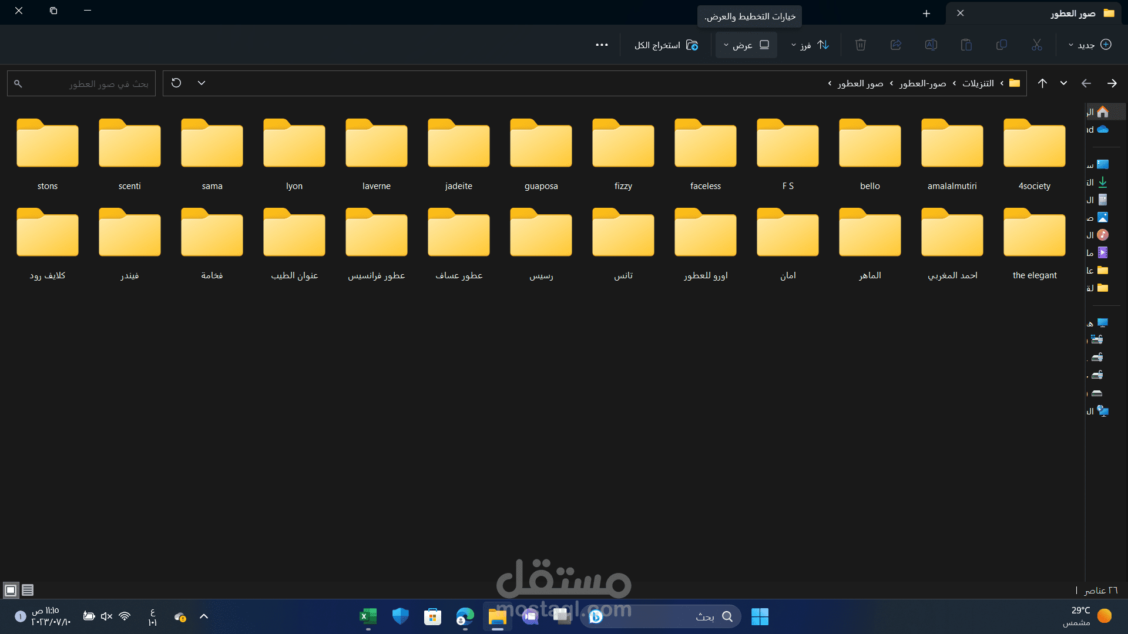Screen dimensions: 1128x634
Task: Open Excel from the taskbar
Action: point(368,616)
